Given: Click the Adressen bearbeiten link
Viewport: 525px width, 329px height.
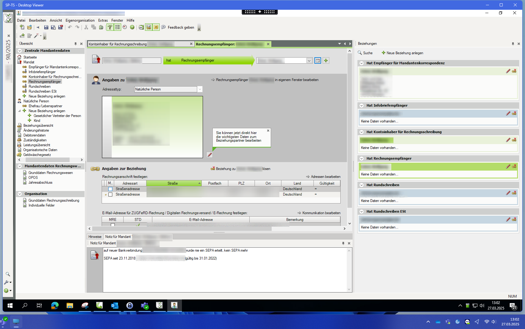Looking at the screenshot, I should pyautogui.click(x=325, y=177).
